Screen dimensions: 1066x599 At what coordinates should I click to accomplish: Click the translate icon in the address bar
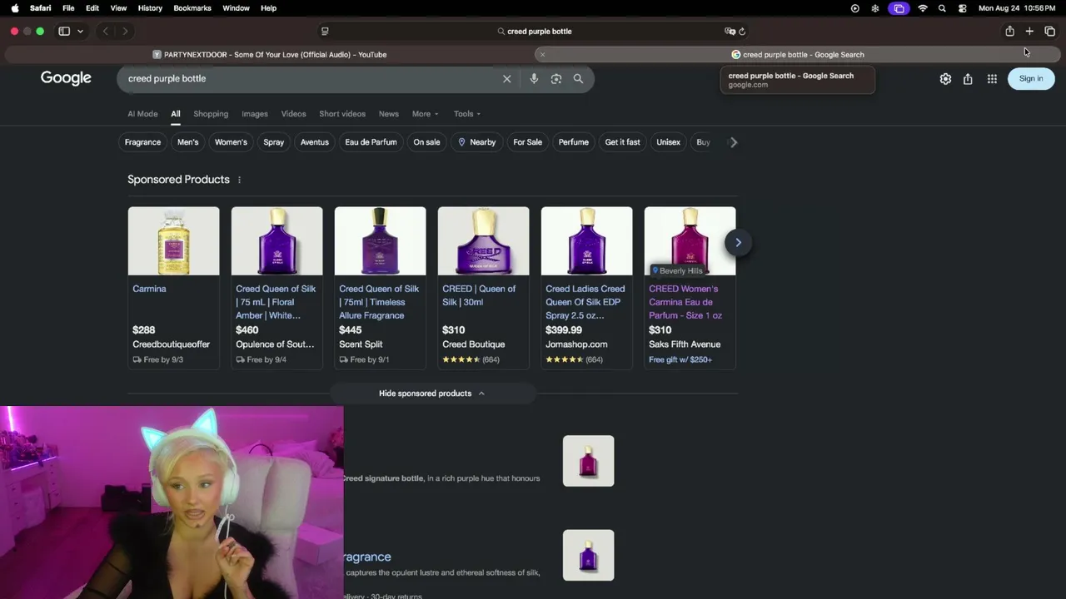click(x=730, y=32)
